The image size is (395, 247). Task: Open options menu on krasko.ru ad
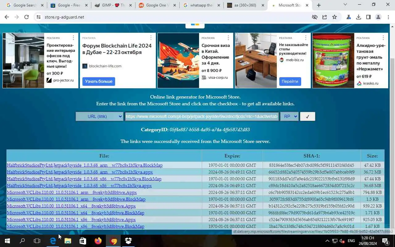coord(383,38)
